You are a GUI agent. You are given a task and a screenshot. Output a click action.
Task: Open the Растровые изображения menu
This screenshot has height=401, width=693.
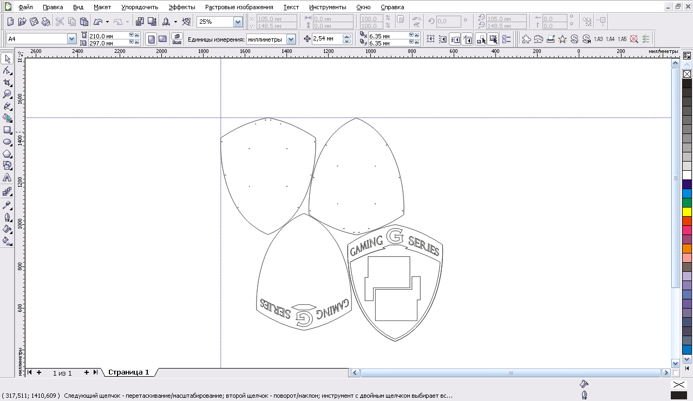(x=239, y=7)
